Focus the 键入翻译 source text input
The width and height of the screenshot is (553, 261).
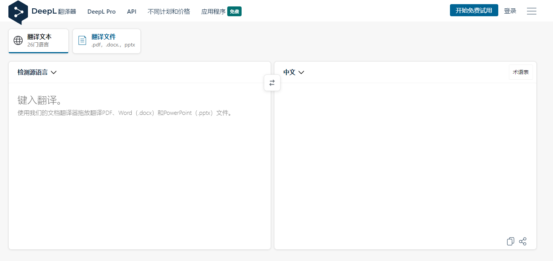(x=140, y=166)
